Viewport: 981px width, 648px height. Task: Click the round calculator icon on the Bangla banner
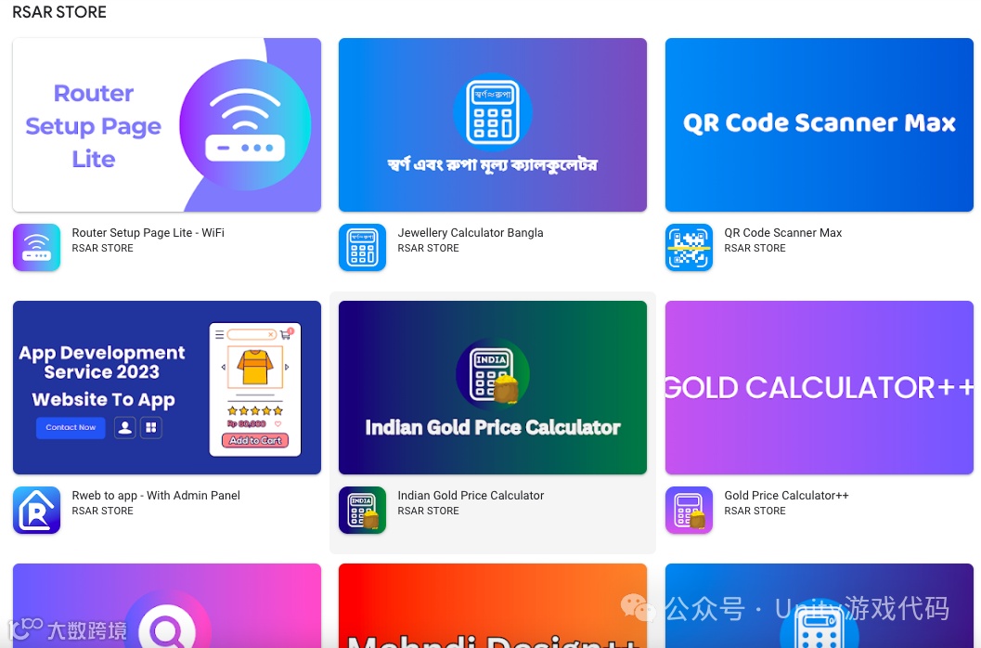click(x=493, y=113)
